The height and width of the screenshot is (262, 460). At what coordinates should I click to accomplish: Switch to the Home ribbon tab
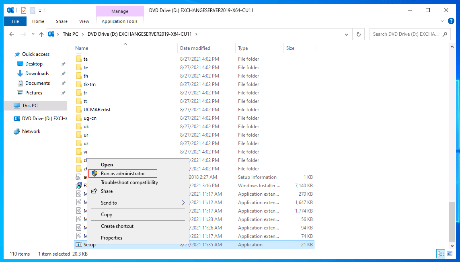[x=38, y=21]
